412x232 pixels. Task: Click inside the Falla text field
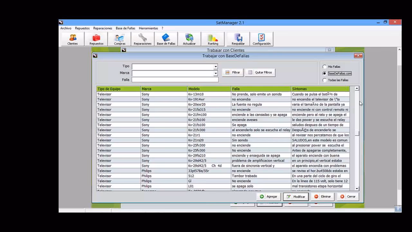click(175, 80)
